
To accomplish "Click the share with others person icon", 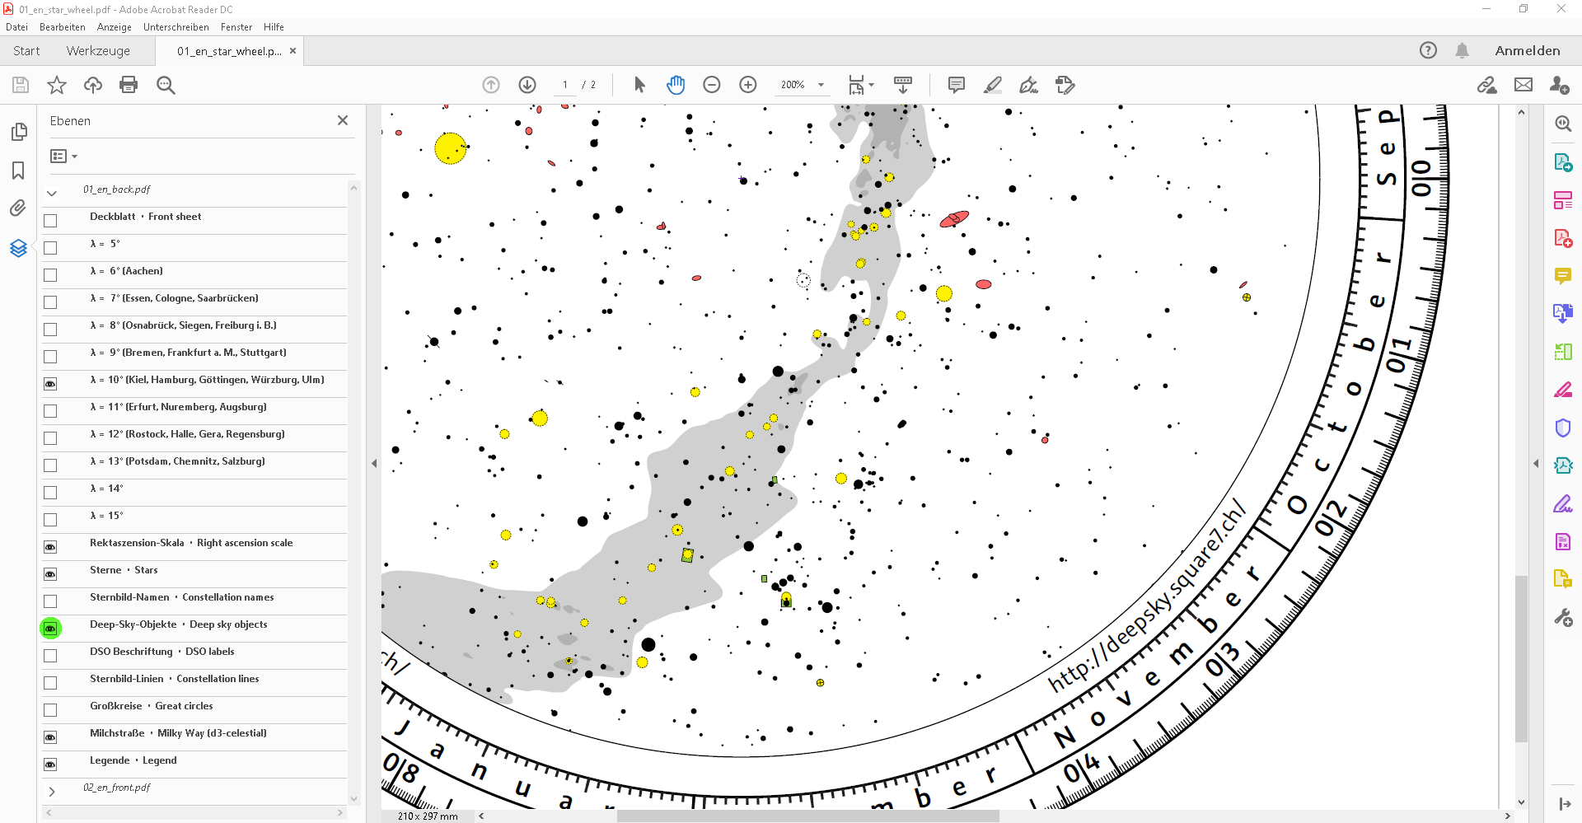I will [1559, 85].
